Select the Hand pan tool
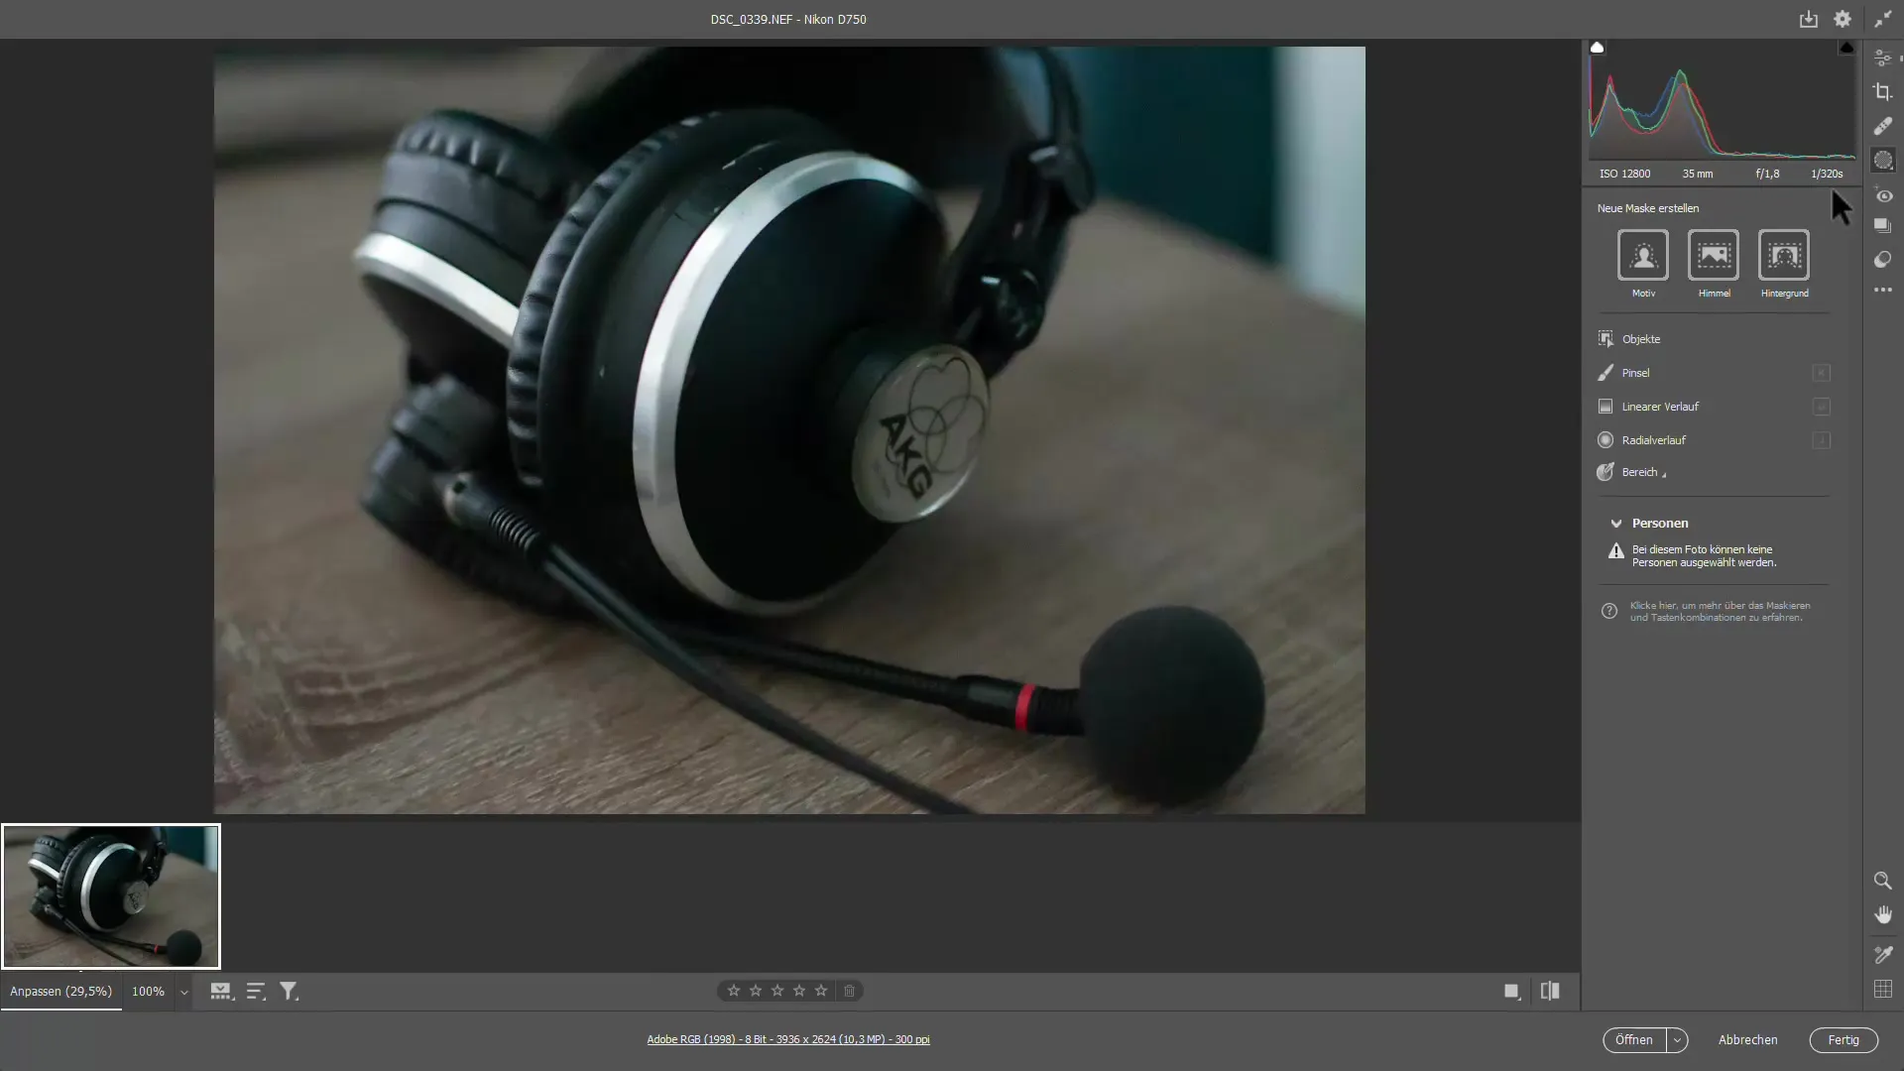This screenshot has width=1904, height=1071. (x=1882, y=914)
